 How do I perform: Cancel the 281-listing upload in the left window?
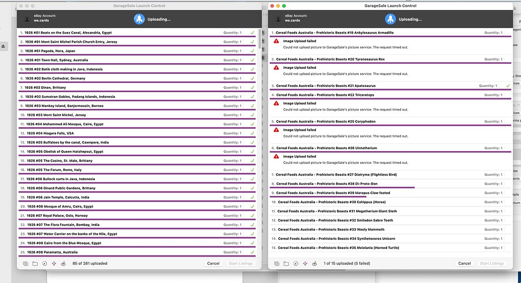click(213, 264)
